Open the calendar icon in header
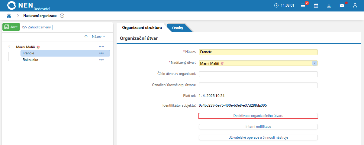Screen dimensions: 364x145 click(x=316, y=5)
